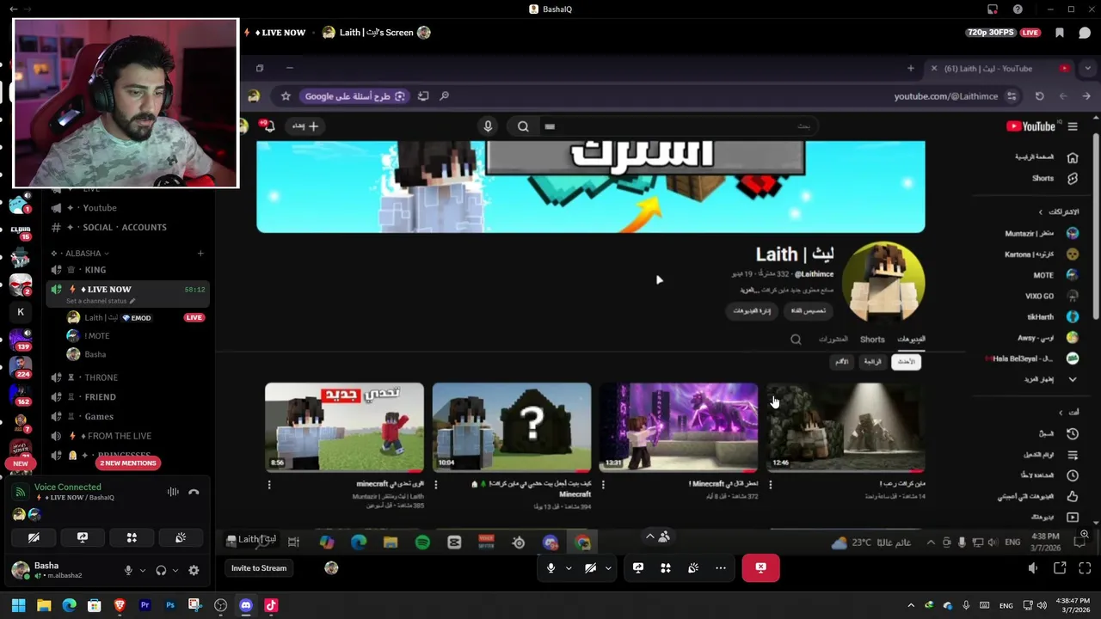Edit the channel status pencil under LIVE NOW
The height and width of the screenshot is (619, 1101).
pos(132,301)
